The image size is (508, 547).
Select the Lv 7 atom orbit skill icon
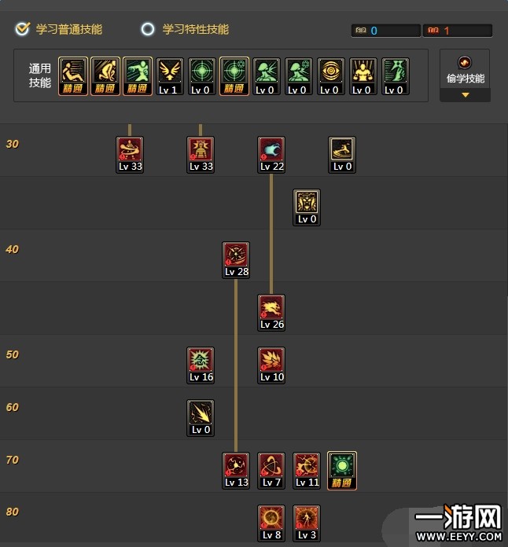point(271,471)
